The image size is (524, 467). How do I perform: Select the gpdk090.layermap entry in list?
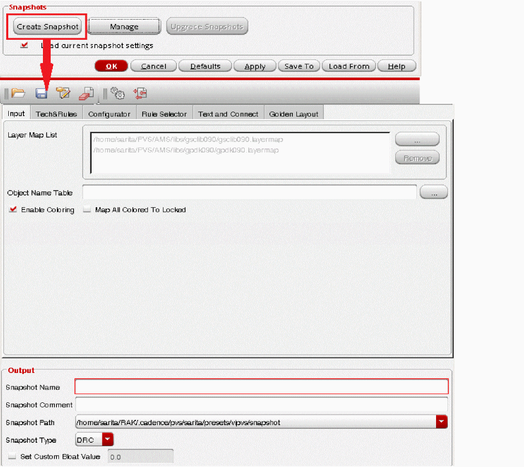186,150
